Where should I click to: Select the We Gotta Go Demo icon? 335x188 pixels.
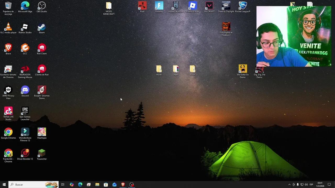(x=243, y=72)
